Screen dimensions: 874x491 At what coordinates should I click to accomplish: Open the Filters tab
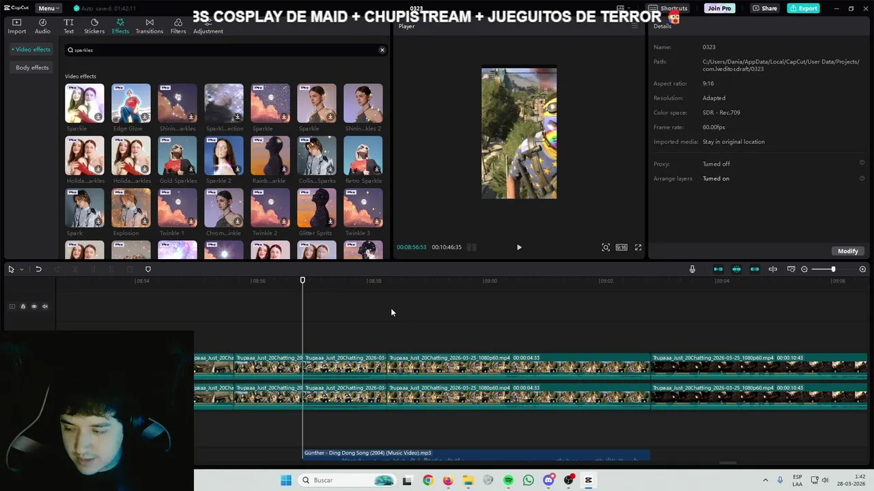tap(178, 26)
